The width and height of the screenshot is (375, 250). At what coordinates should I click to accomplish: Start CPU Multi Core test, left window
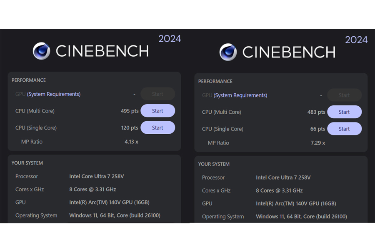pos(158,111)
